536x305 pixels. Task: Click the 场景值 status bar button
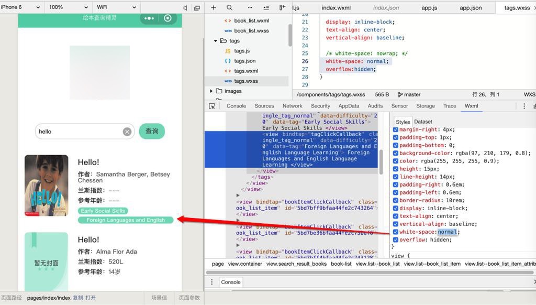pos(159,298)
